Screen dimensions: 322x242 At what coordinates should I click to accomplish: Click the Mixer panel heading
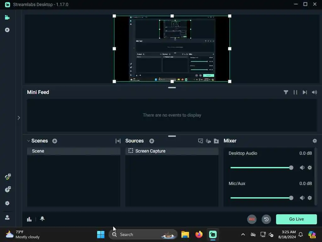pos(230,141)
